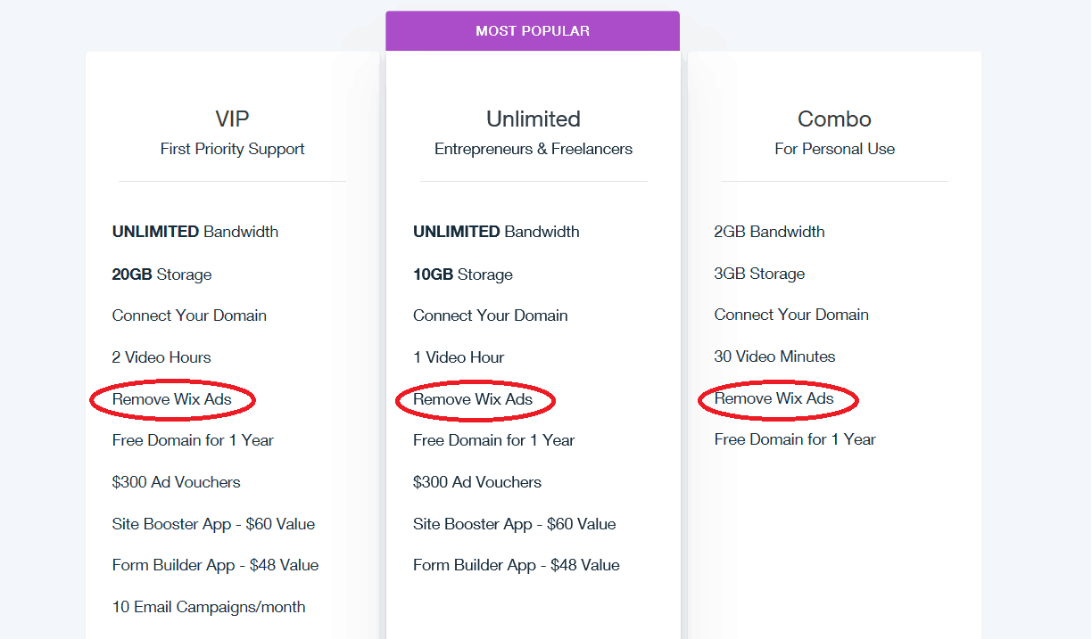Click 2GB Bandwidth in Combo plan

click(770, 232)
